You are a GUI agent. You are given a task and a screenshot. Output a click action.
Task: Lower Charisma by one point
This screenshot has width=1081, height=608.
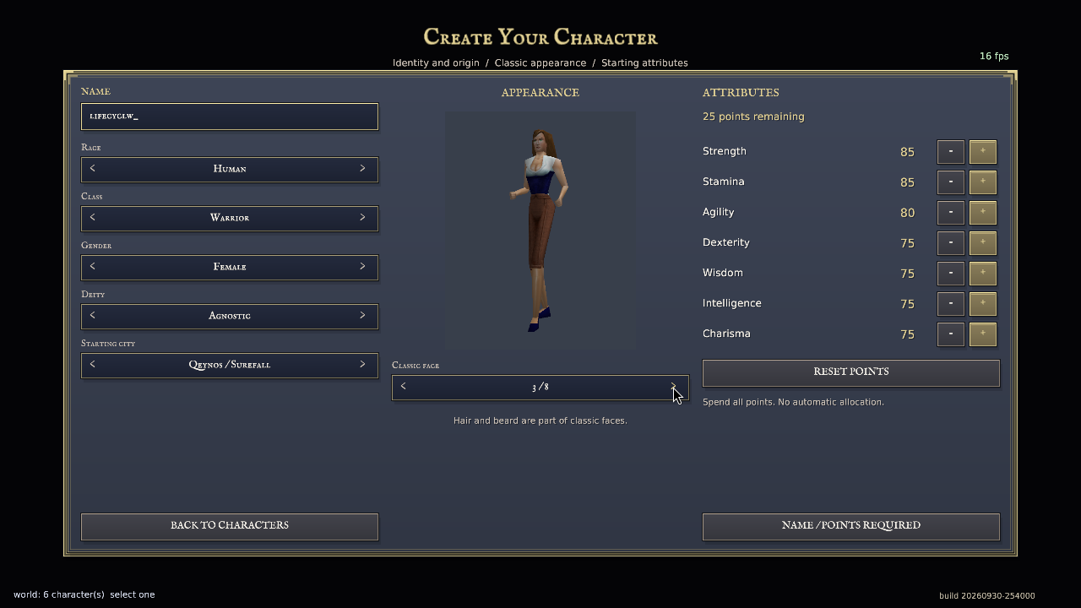click(x=951, y=334)
